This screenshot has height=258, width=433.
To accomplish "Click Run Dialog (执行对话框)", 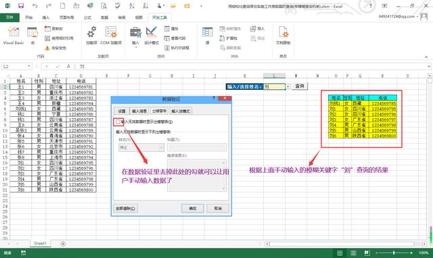I will (177, 48).
